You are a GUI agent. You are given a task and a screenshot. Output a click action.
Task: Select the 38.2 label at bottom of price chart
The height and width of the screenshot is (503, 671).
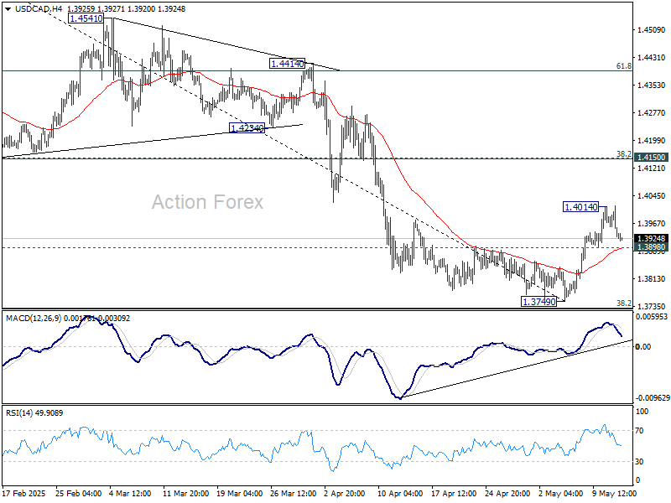[623, 303]
